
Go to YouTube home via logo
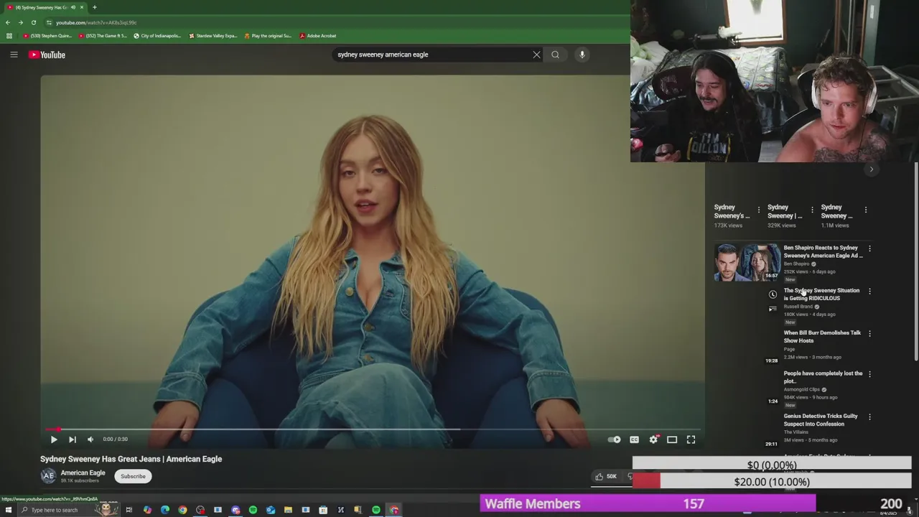coord(47,55)
